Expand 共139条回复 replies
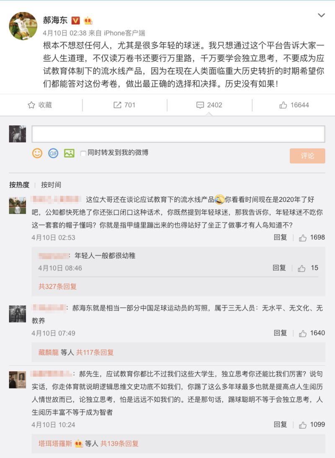 coord(119,443)
